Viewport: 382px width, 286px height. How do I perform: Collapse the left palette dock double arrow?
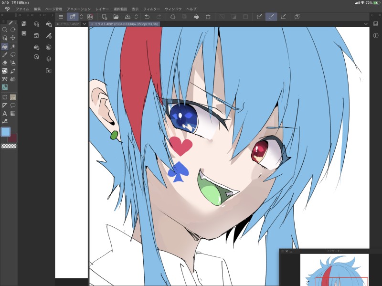[x=2, y=15]
